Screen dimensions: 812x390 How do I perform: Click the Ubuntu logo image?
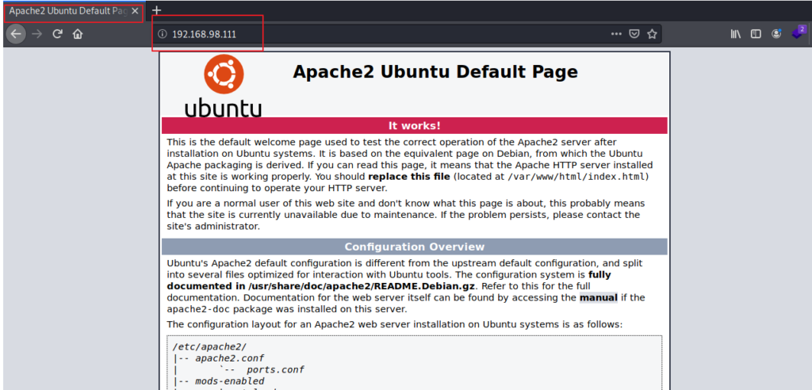(223, 86)
